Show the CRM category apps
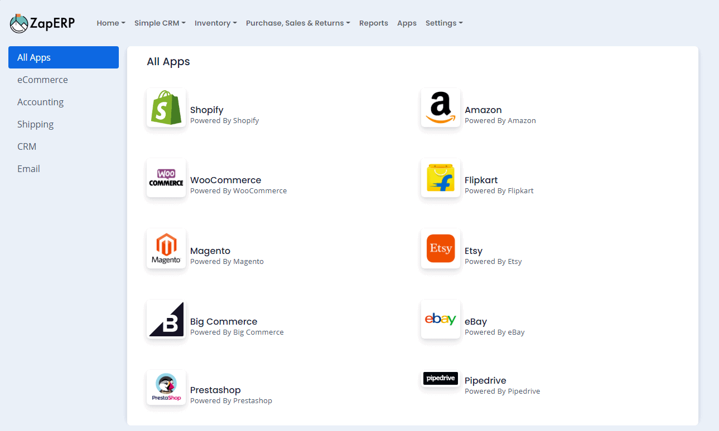The image size is (719, 431). pyautogui.click(x=64, y=146)
